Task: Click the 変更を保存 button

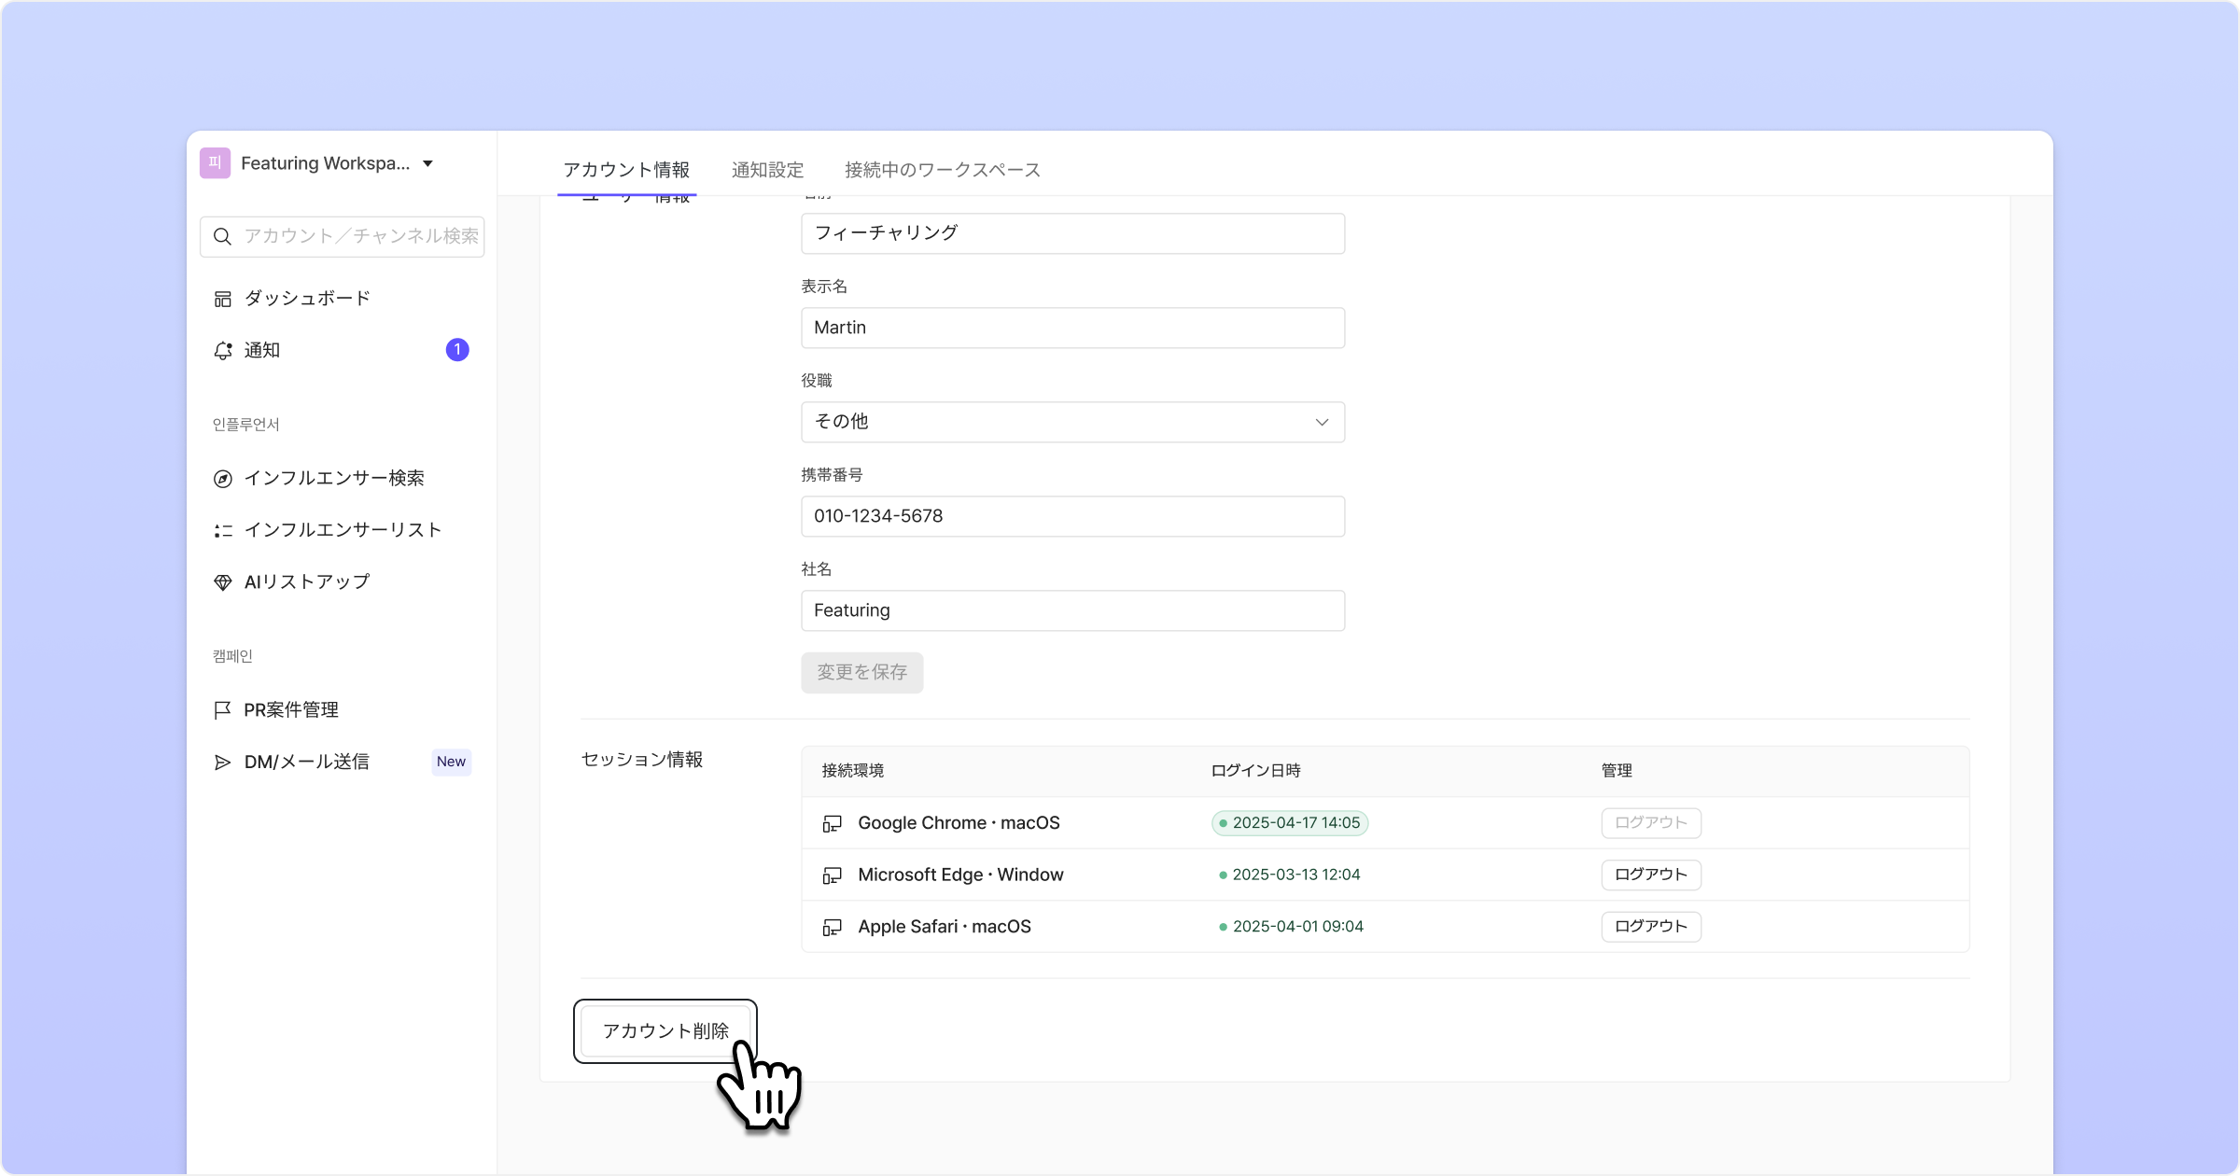Action: click(861, 673)
